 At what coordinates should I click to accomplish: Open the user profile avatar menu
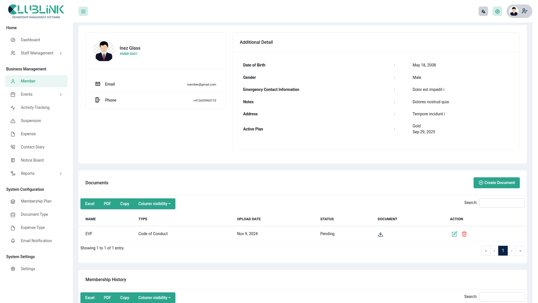[514, 11]
